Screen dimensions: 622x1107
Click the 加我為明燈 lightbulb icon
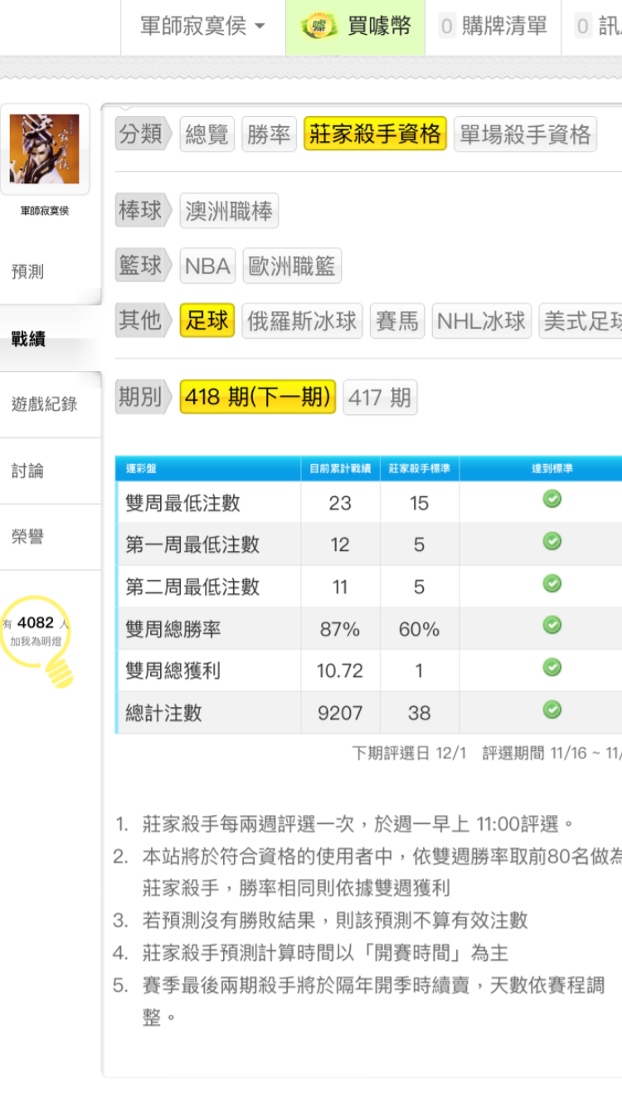36,641
